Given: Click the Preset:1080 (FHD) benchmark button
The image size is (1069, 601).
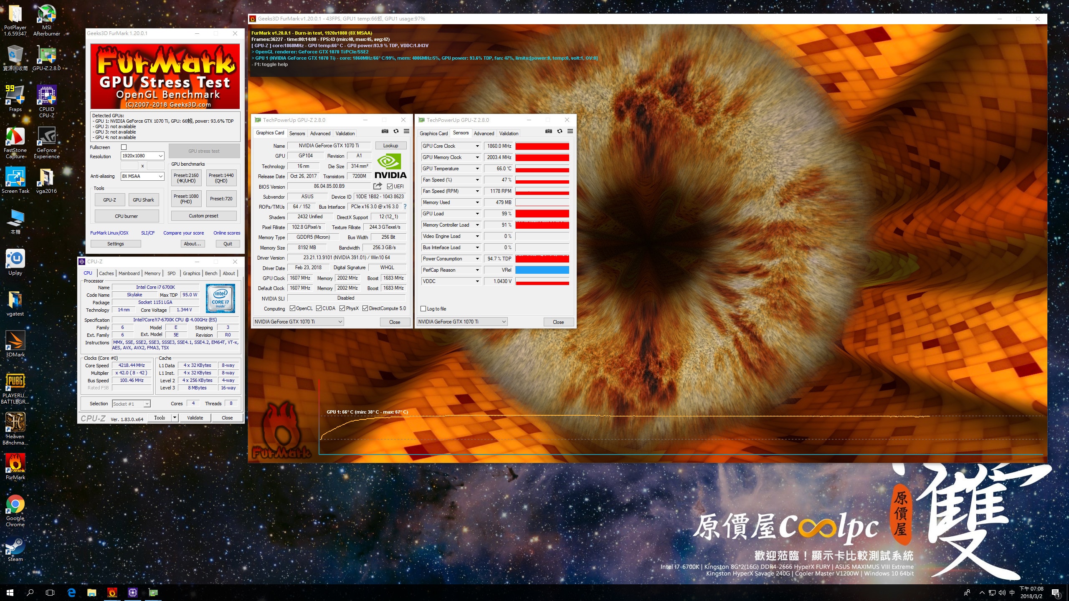Looking at the screenshot, I should click(186, 199).
